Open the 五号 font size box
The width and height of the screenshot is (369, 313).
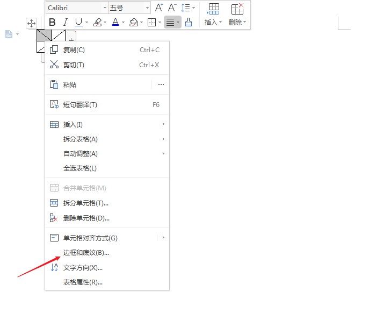[129, 8]
